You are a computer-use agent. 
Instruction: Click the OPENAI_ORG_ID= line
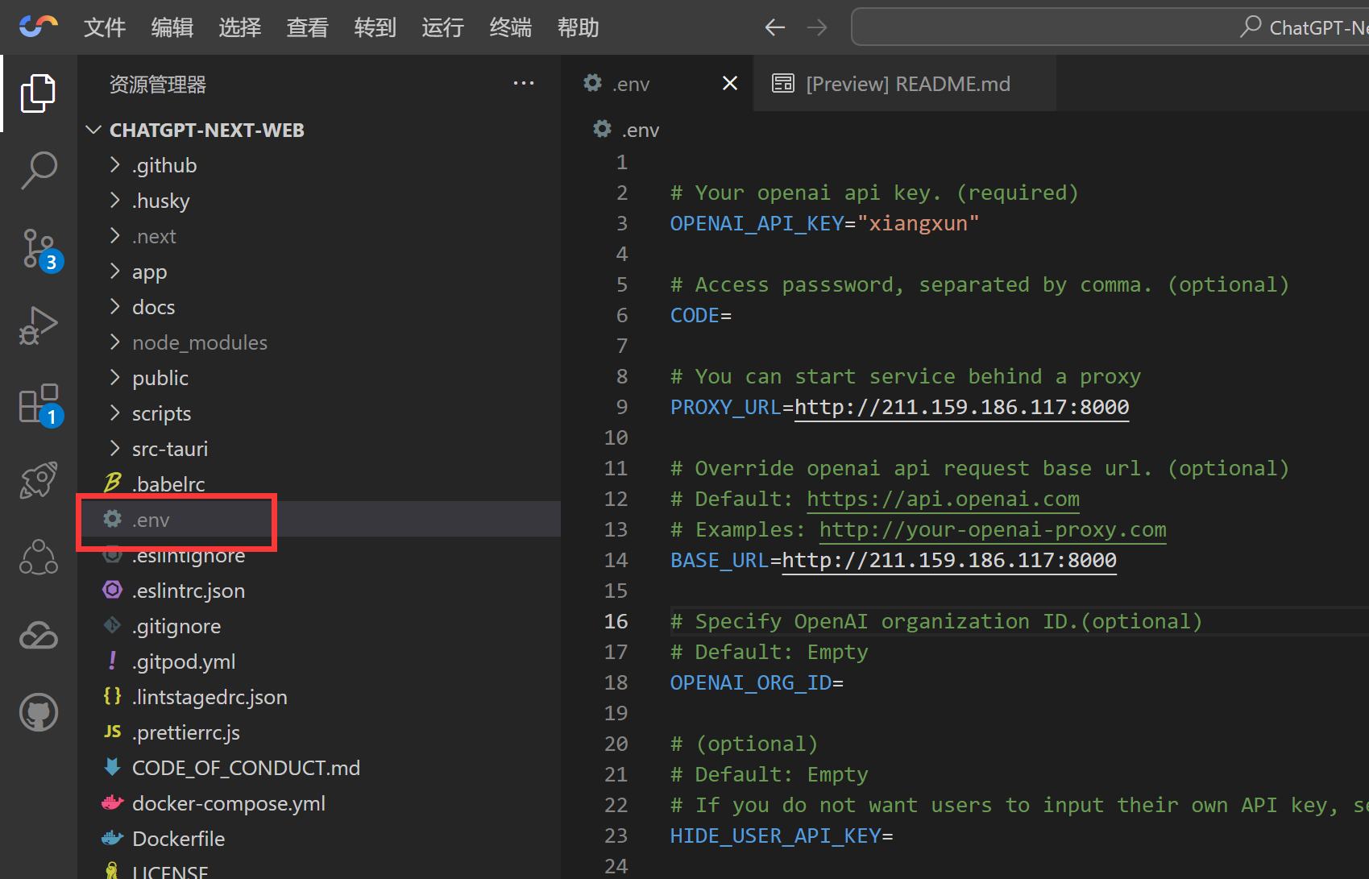click(x=757, y=682)
